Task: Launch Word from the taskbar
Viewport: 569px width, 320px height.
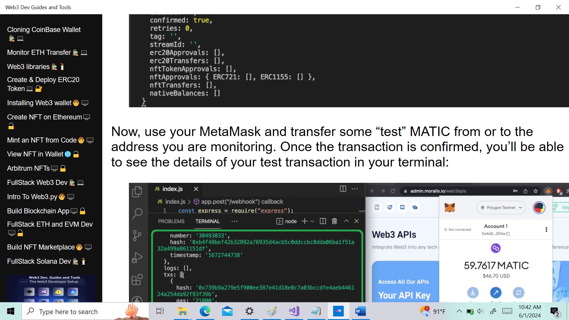Action: pos(360,311)
